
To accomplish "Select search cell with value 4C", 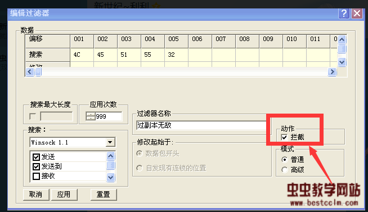I will click(82, 55).
